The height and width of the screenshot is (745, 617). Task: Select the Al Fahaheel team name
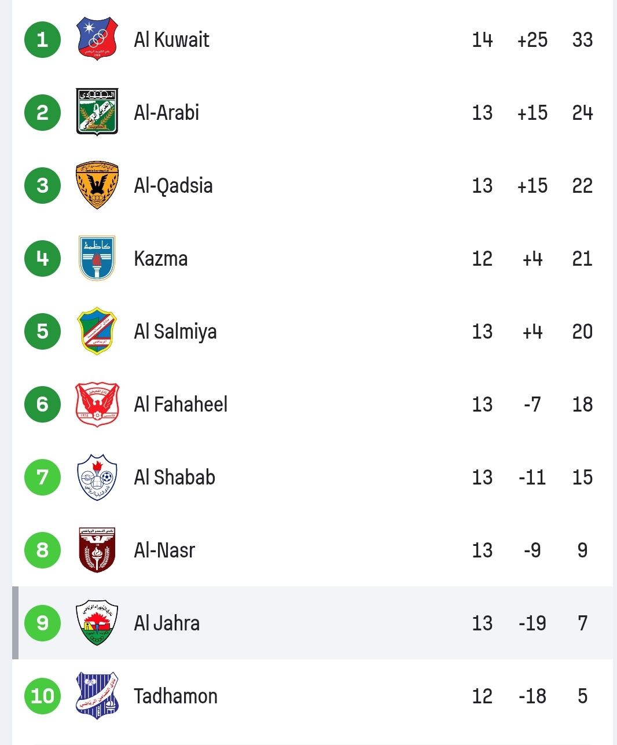181,404
